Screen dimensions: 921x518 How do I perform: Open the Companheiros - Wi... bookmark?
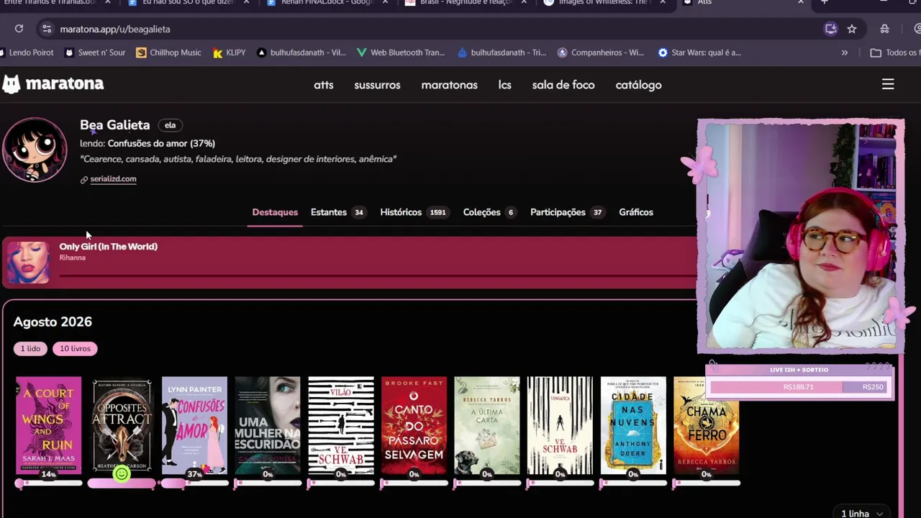[601, 53]
